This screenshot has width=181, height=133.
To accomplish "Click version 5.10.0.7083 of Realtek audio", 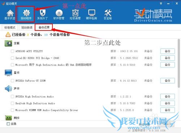I will point(127,103).
